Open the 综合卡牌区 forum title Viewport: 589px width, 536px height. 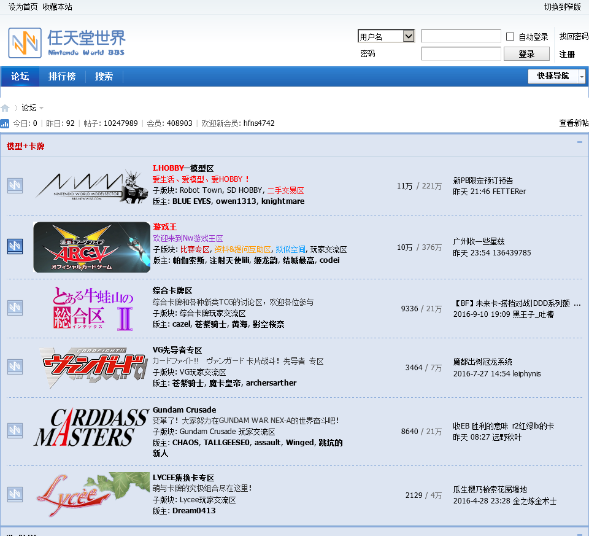coord(172,290)
